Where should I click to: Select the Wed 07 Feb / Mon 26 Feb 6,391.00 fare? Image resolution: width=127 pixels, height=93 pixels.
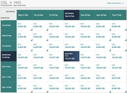103,36
